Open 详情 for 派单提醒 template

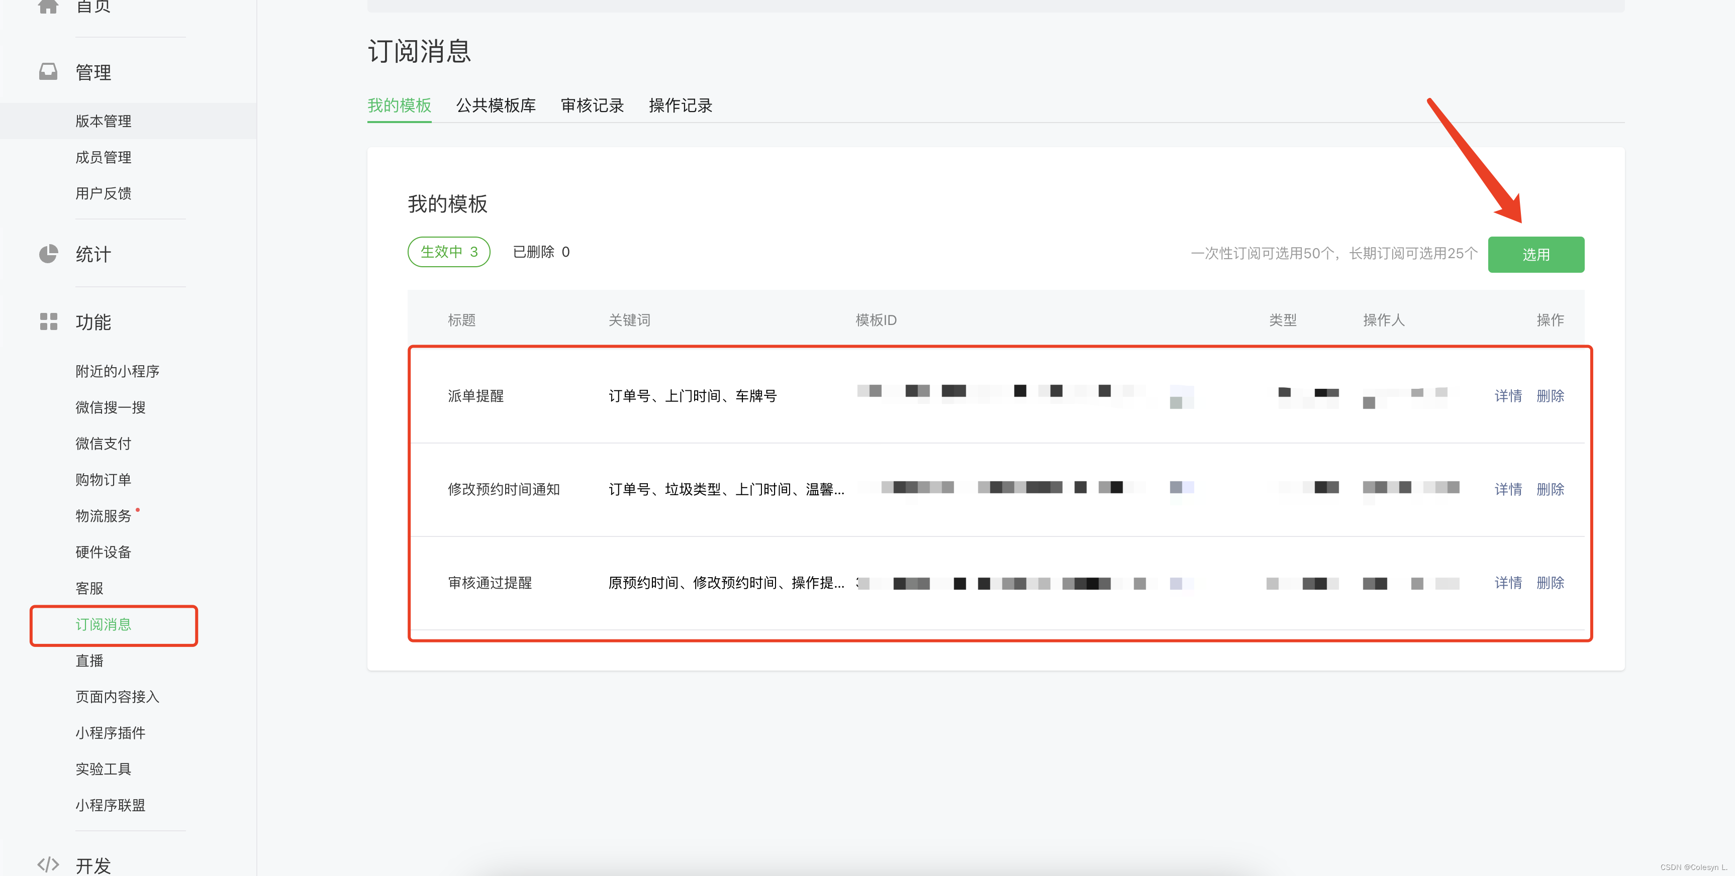pyautogui.click(x=1508, y=396)
